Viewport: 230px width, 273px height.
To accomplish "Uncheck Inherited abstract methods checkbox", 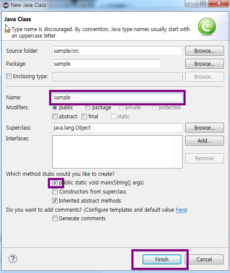I will [55, 201].
